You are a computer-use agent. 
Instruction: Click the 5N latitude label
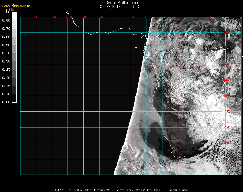click(227, 32)
